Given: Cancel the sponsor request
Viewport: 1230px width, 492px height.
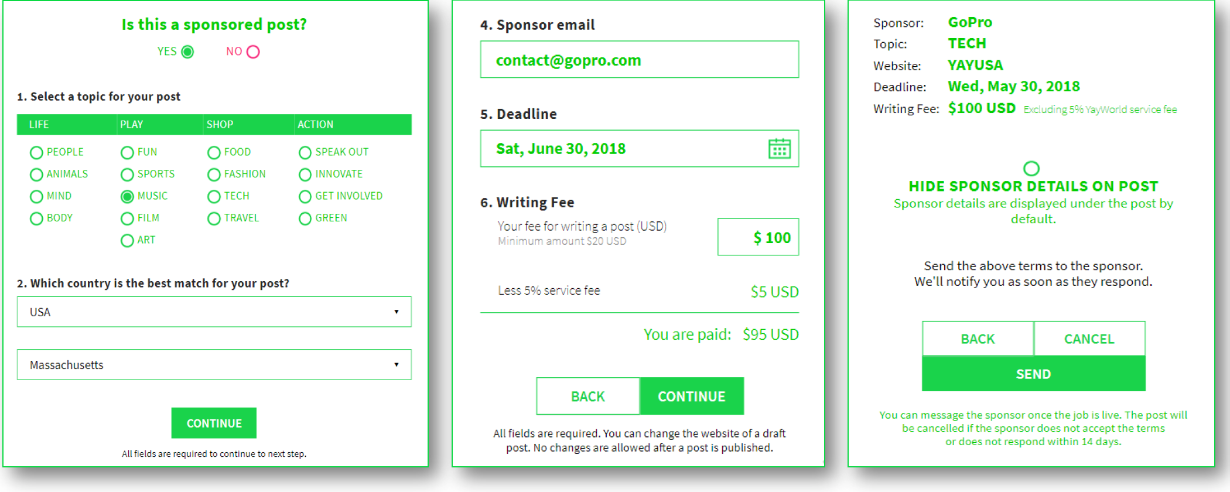Looking at the screenshot, I should point(1089,339).
